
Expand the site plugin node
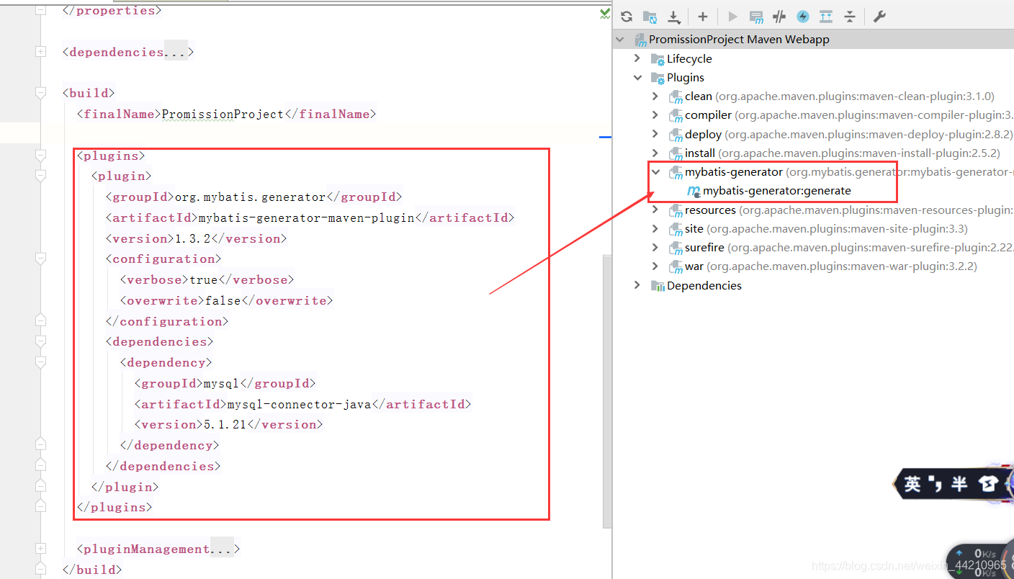(655, 228)
